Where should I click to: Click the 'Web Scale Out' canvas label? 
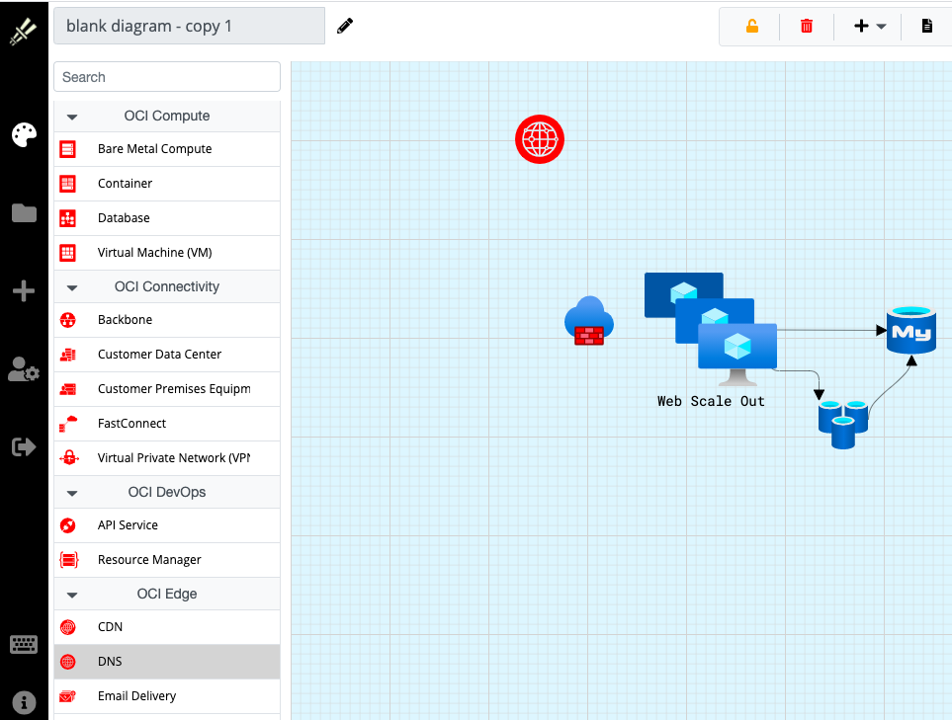(711, 402)
